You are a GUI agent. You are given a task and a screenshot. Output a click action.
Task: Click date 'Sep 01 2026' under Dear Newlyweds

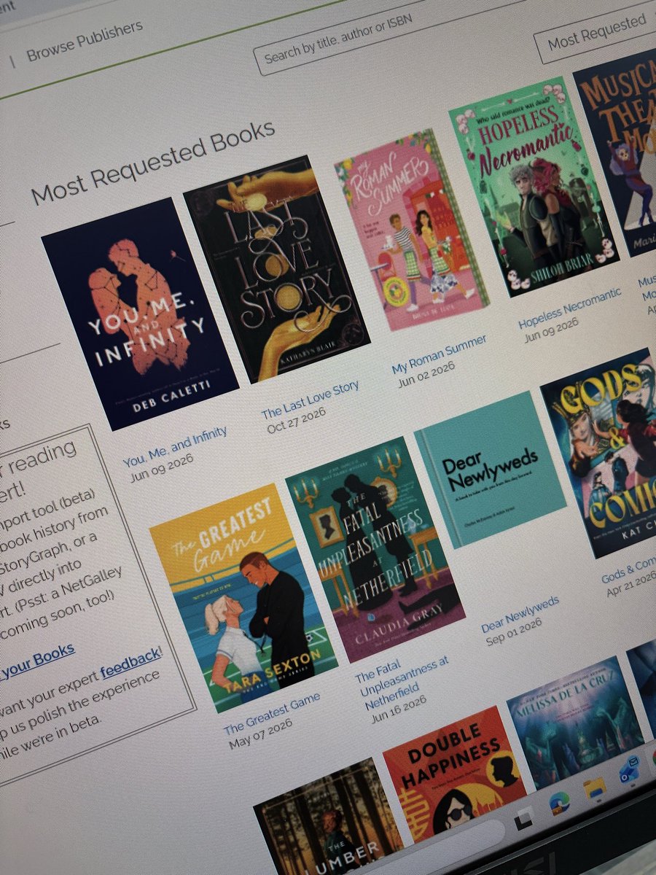pos(515,633)
